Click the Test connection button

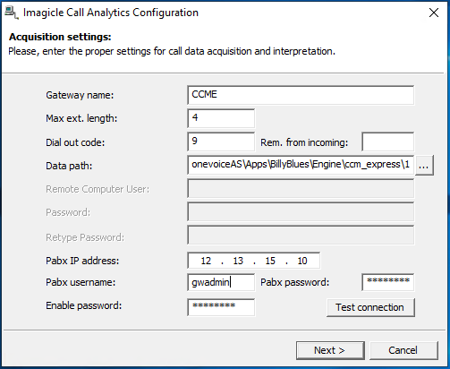[x=370, y=307]
